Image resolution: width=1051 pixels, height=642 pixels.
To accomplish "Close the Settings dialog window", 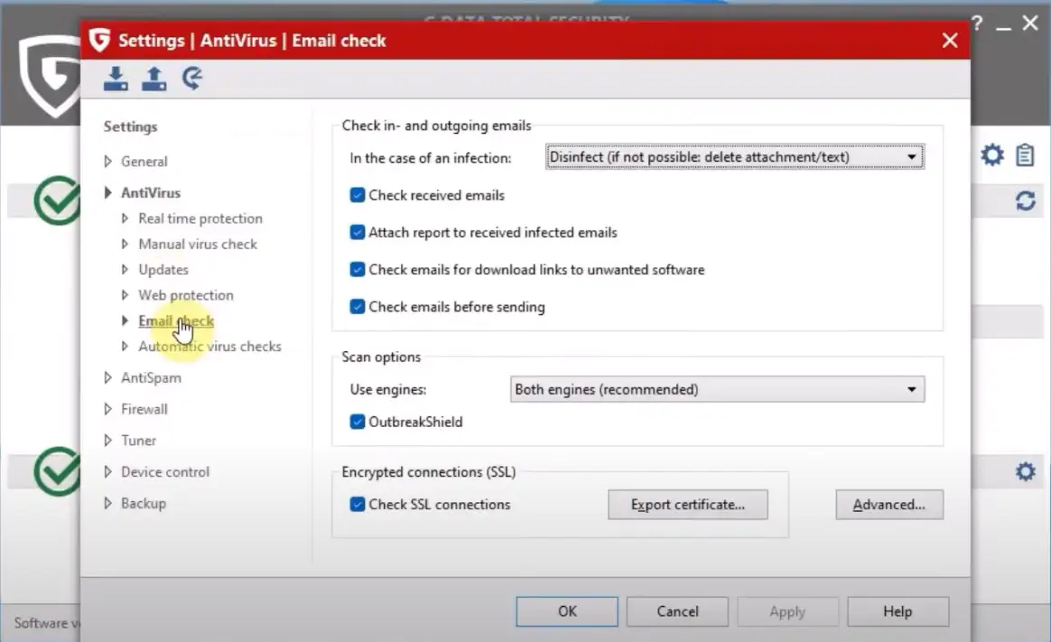I will coord(949,41).
